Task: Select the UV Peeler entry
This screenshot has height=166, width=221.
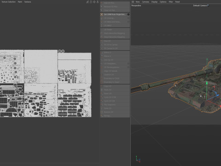Action: [x=115, y=30]
